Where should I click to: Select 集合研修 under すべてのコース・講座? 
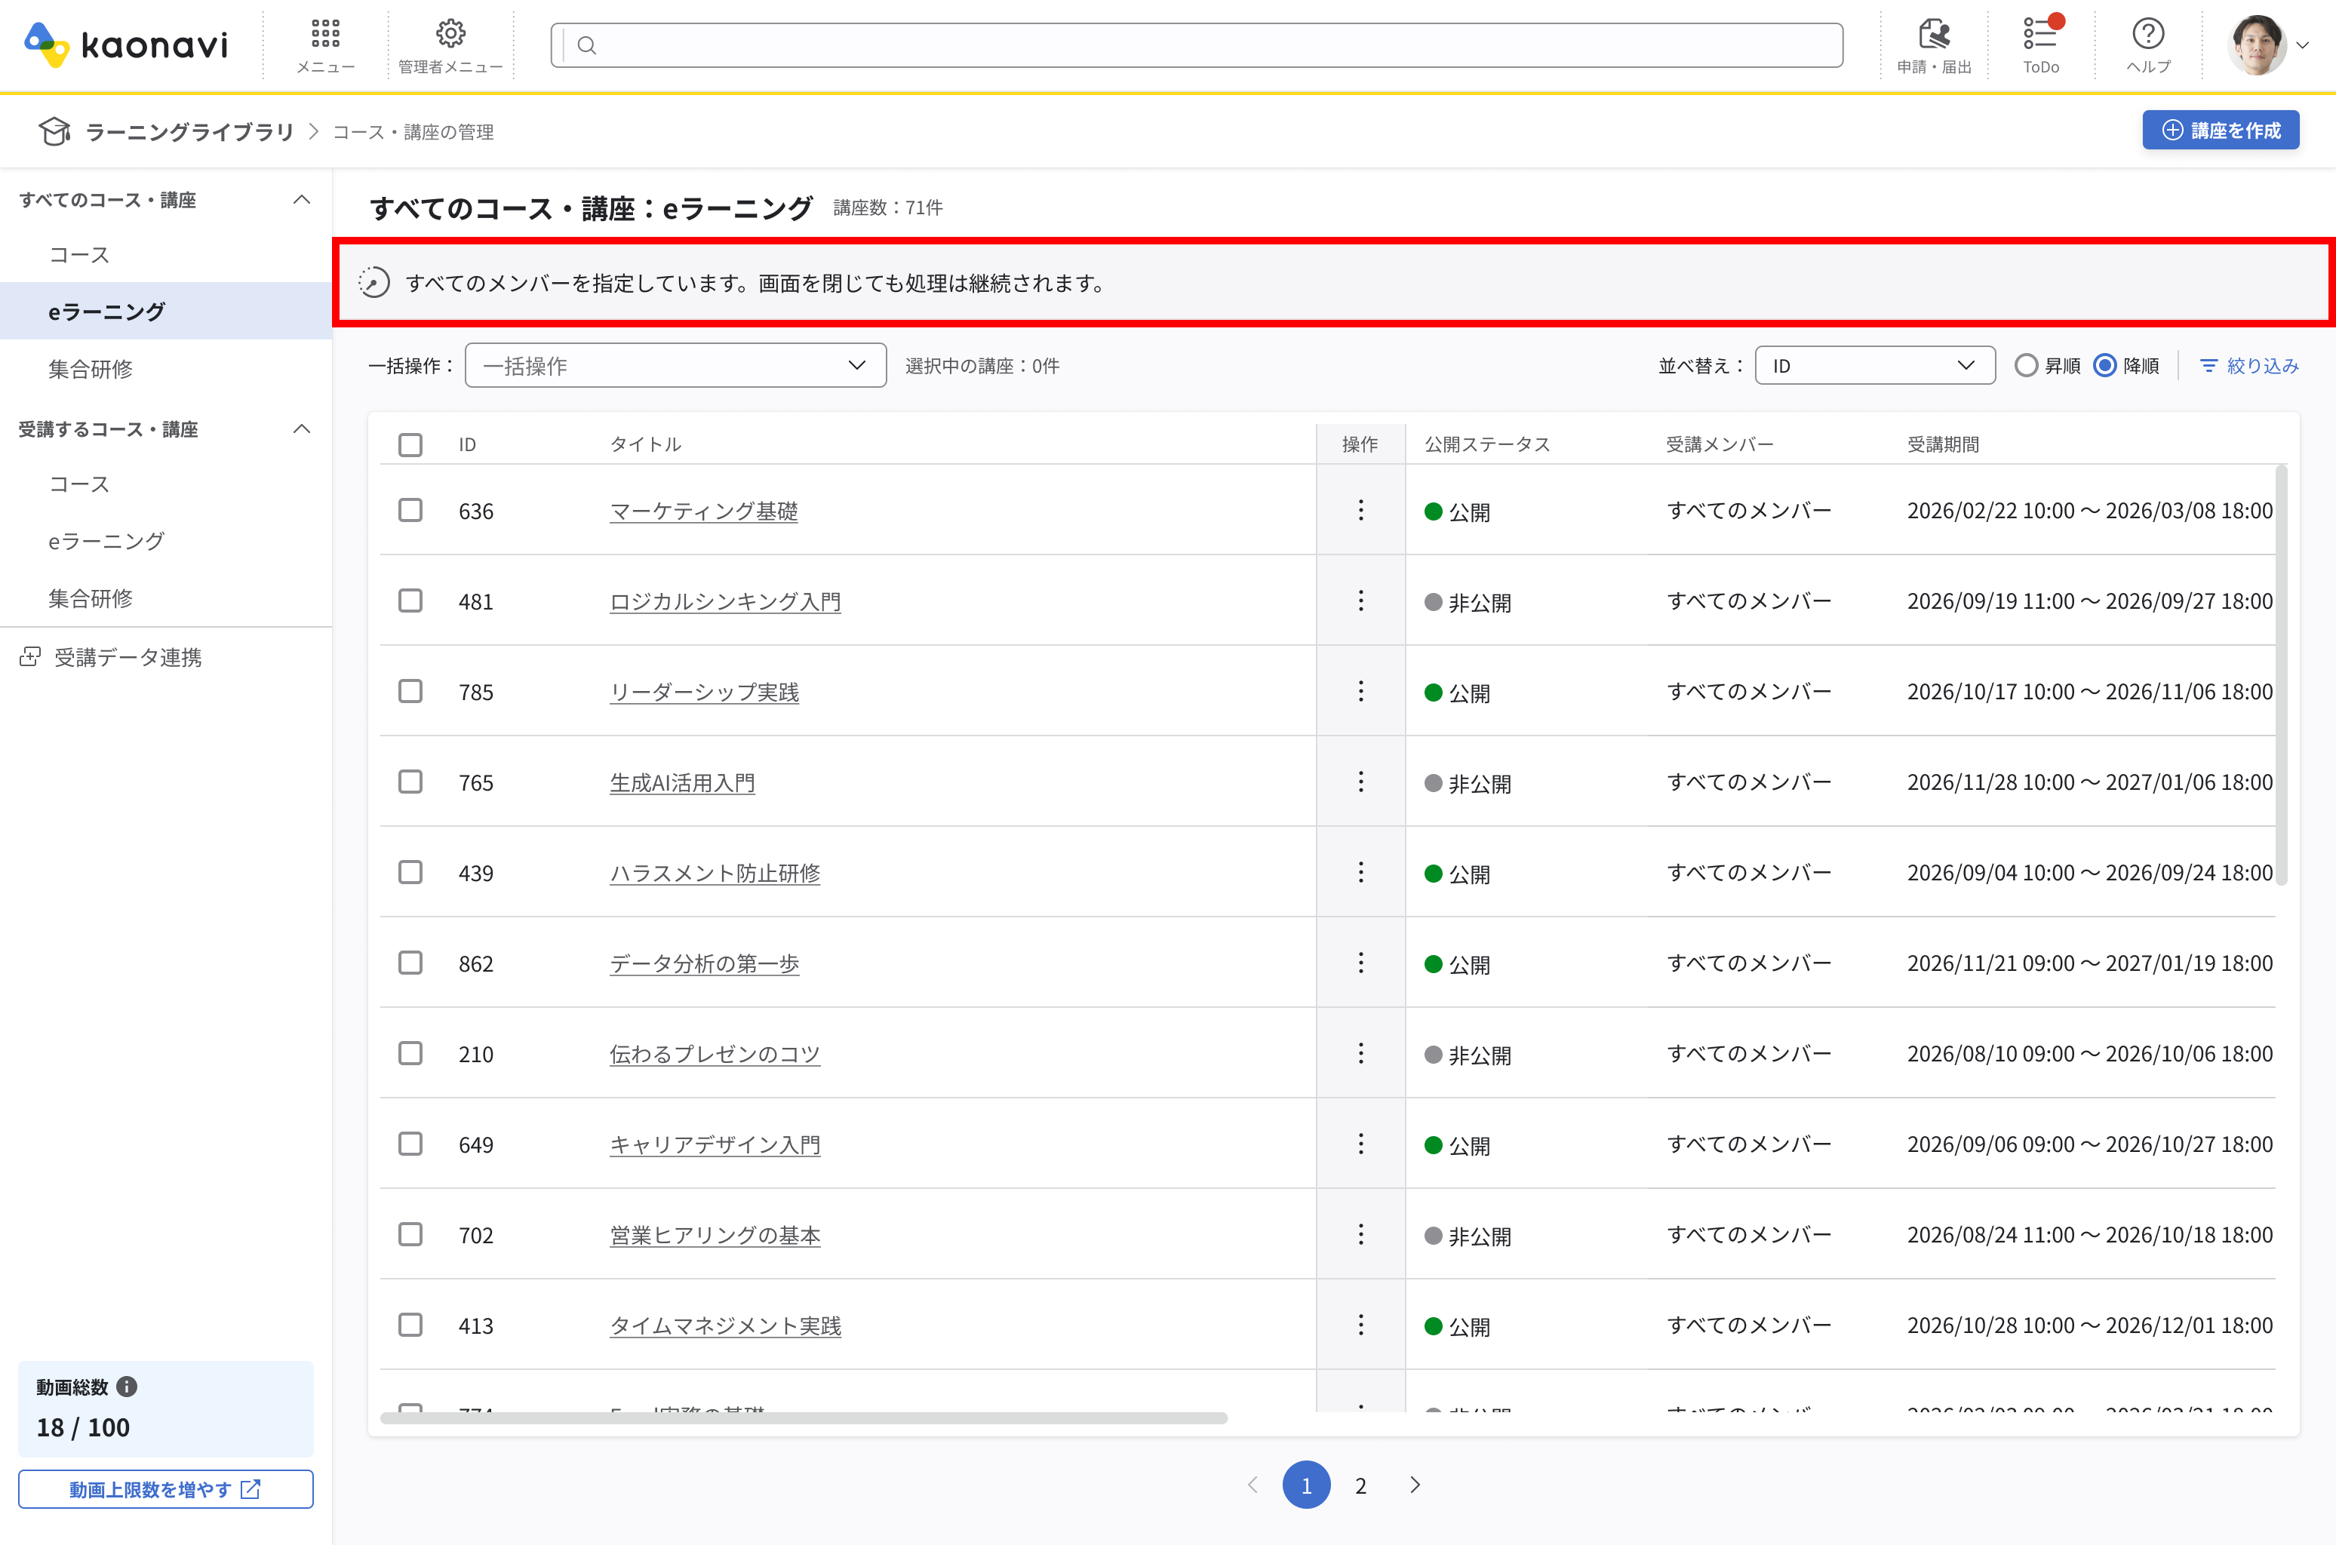click(91, 370)
